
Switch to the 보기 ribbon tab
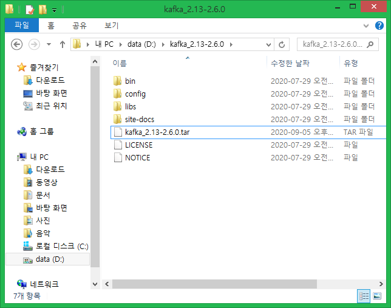pyautogui.click(x=112, y=25)
